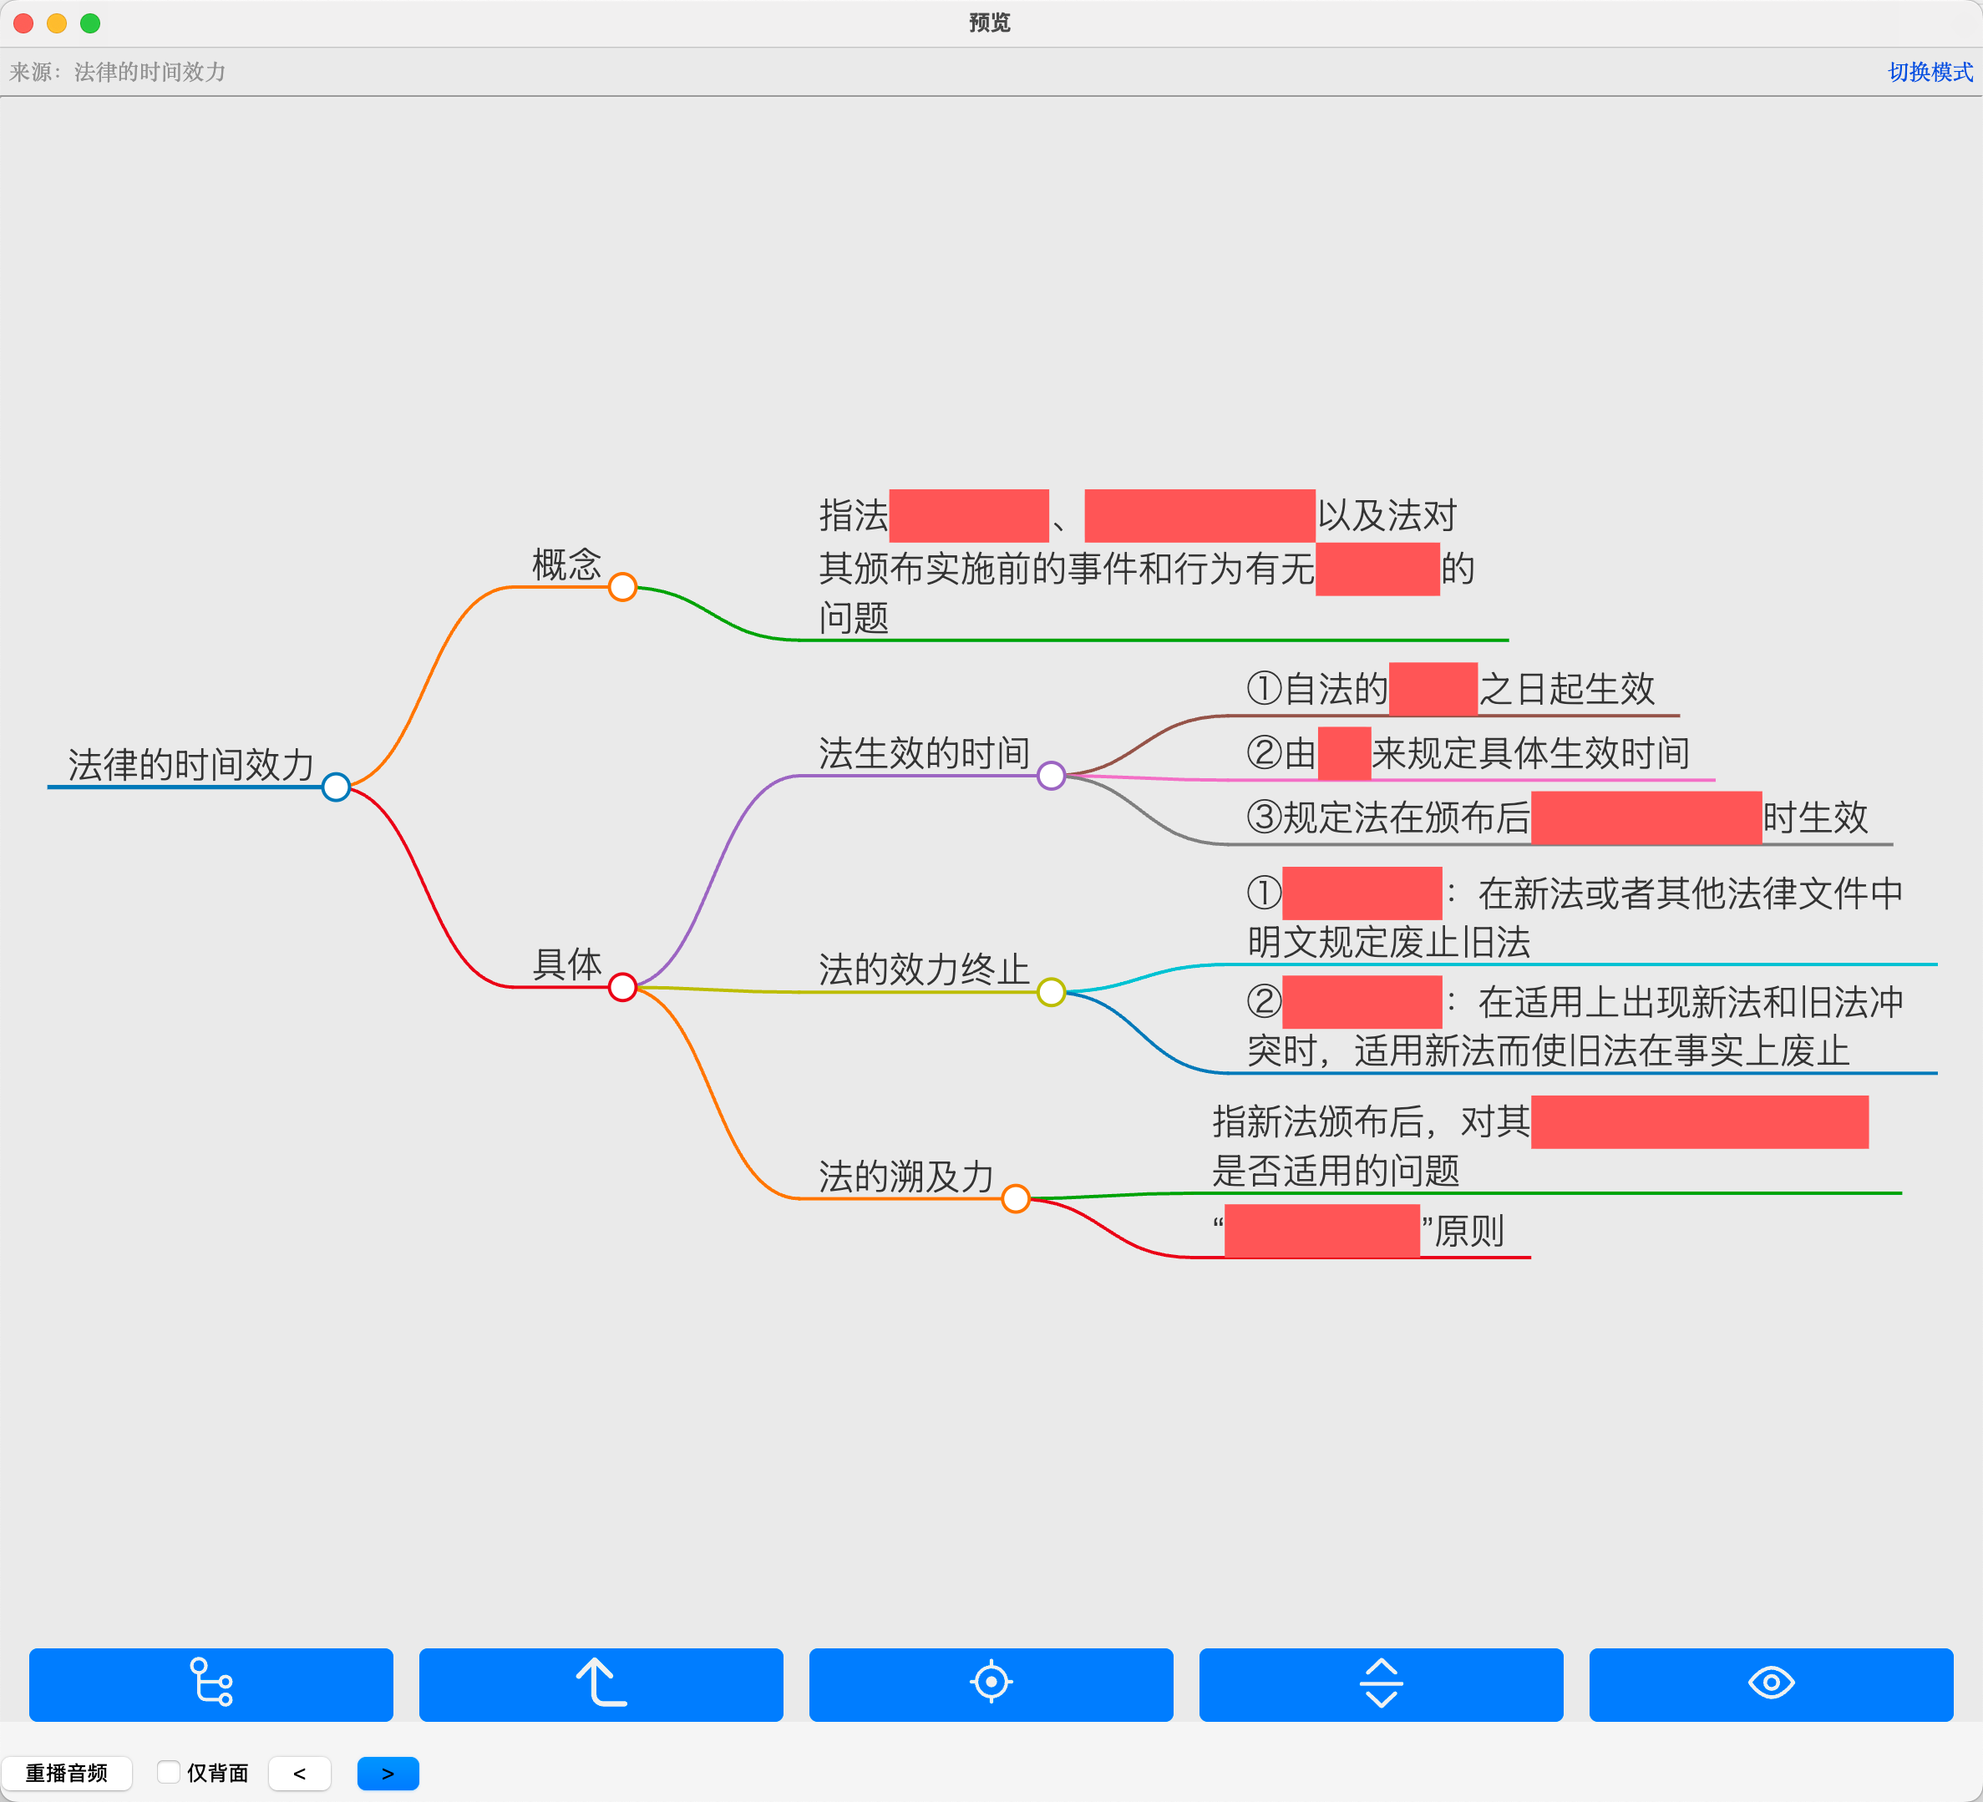Collapse the 具体 node circle
Screen dimensions: 1983x1802
[x=622, y=986]
